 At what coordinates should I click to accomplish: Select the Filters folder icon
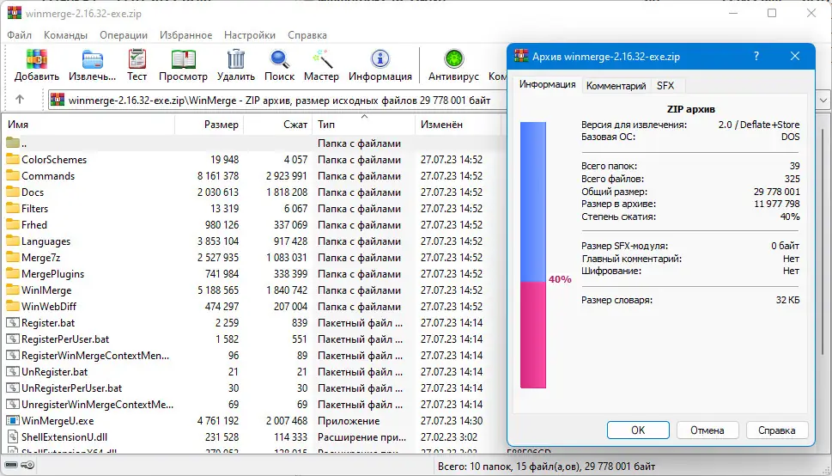[12, 208]
